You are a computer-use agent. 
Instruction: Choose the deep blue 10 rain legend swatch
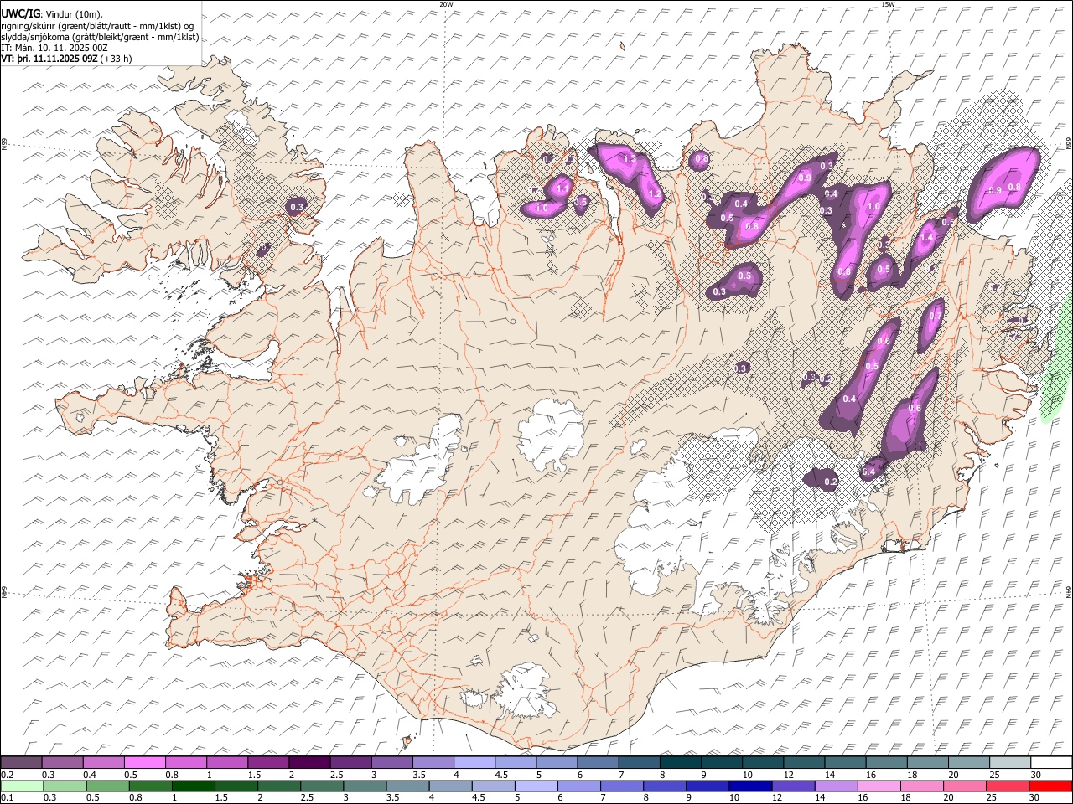[749, 786]
